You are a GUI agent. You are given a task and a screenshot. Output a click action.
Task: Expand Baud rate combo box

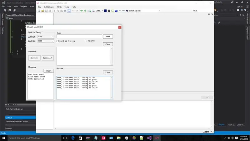click(52, 41)
